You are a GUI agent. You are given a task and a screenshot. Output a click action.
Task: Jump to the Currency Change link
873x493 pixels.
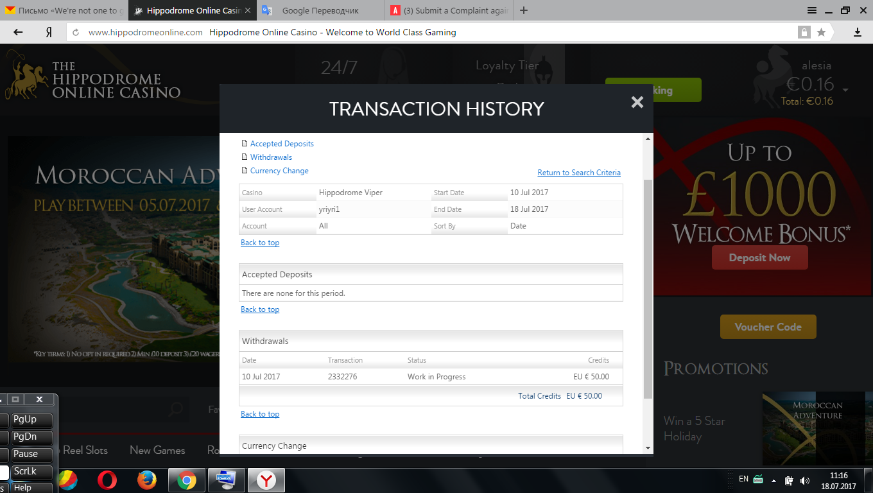coord(279,171)
